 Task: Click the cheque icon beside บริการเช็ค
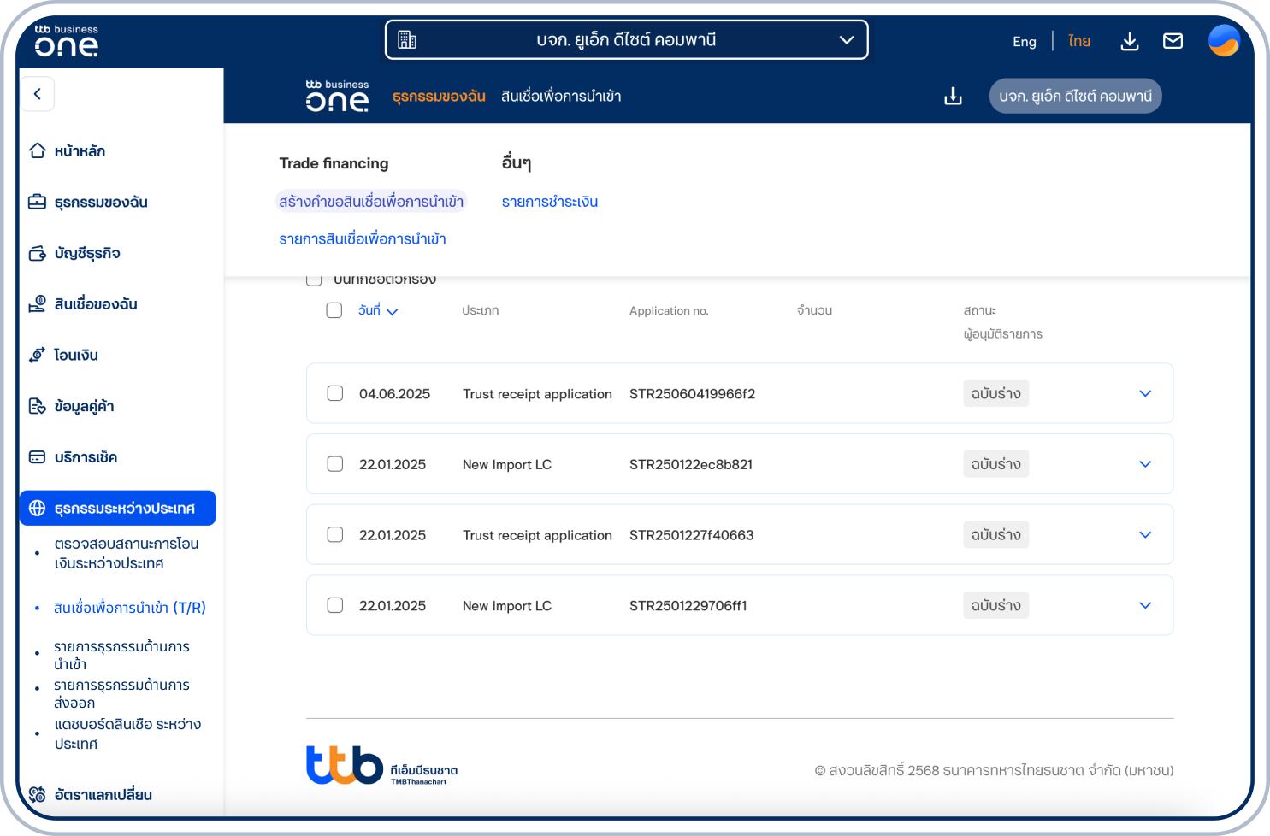pyautogui.click(x=38, y=457)
